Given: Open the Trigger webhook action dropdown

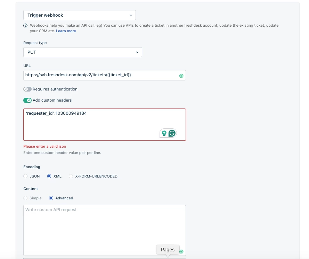Looking at the screenshot, I should click(79, 15).
